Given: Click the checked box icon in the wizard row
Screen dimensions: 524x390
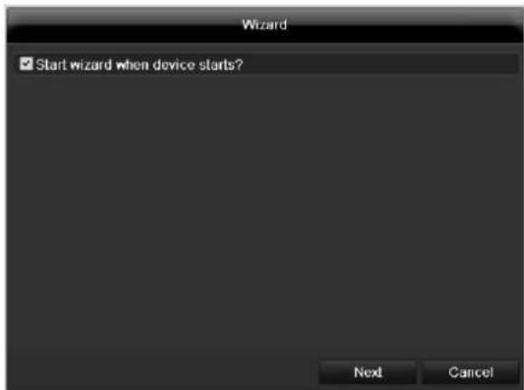Looking at the screenshot, I should coord(26,63).
